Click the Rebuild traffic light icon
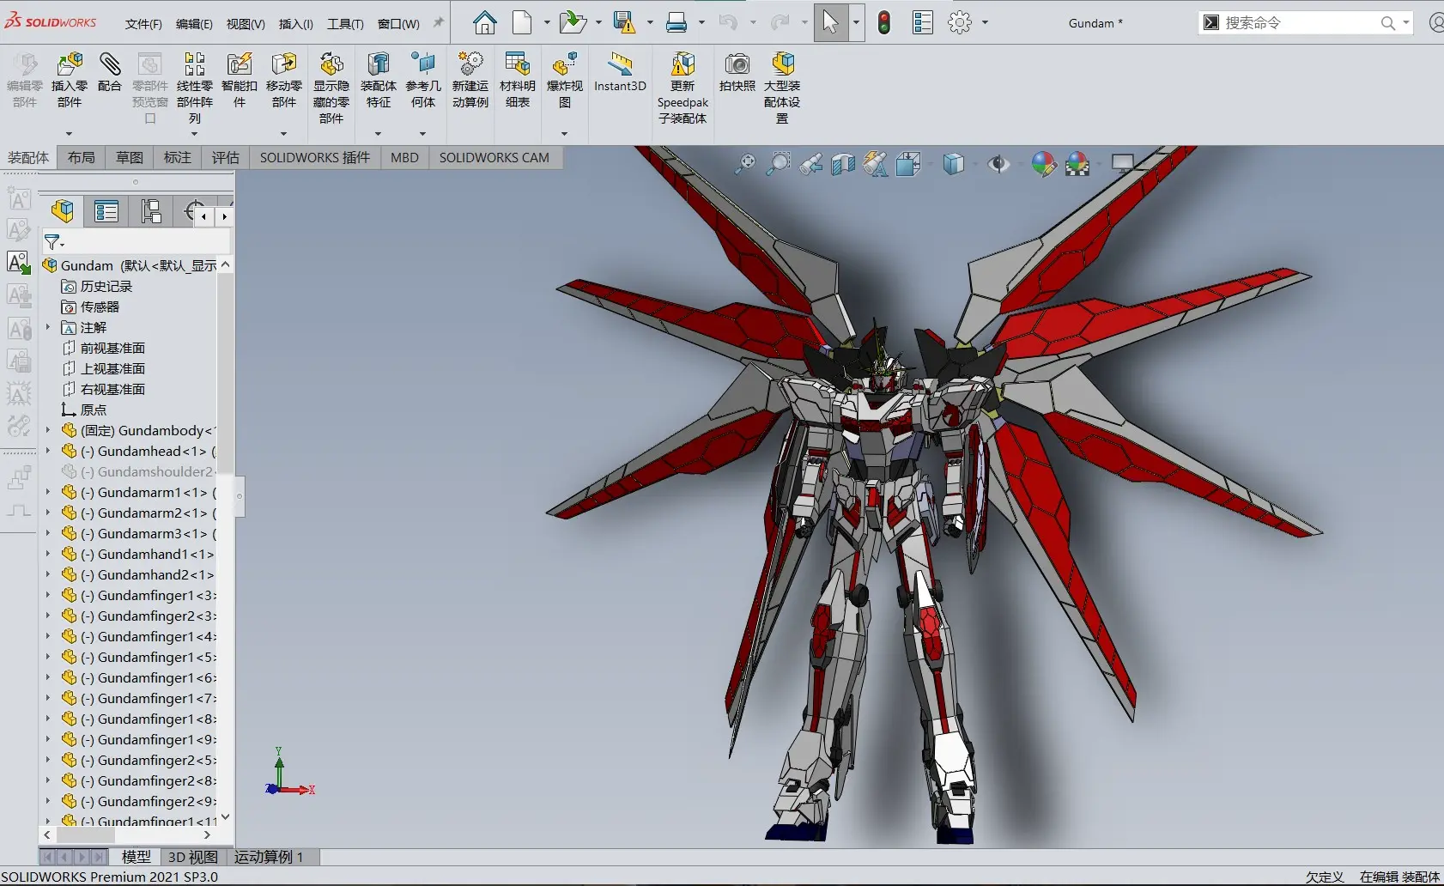Screen dimensions: 1444x886 click(x=884, y=22)
